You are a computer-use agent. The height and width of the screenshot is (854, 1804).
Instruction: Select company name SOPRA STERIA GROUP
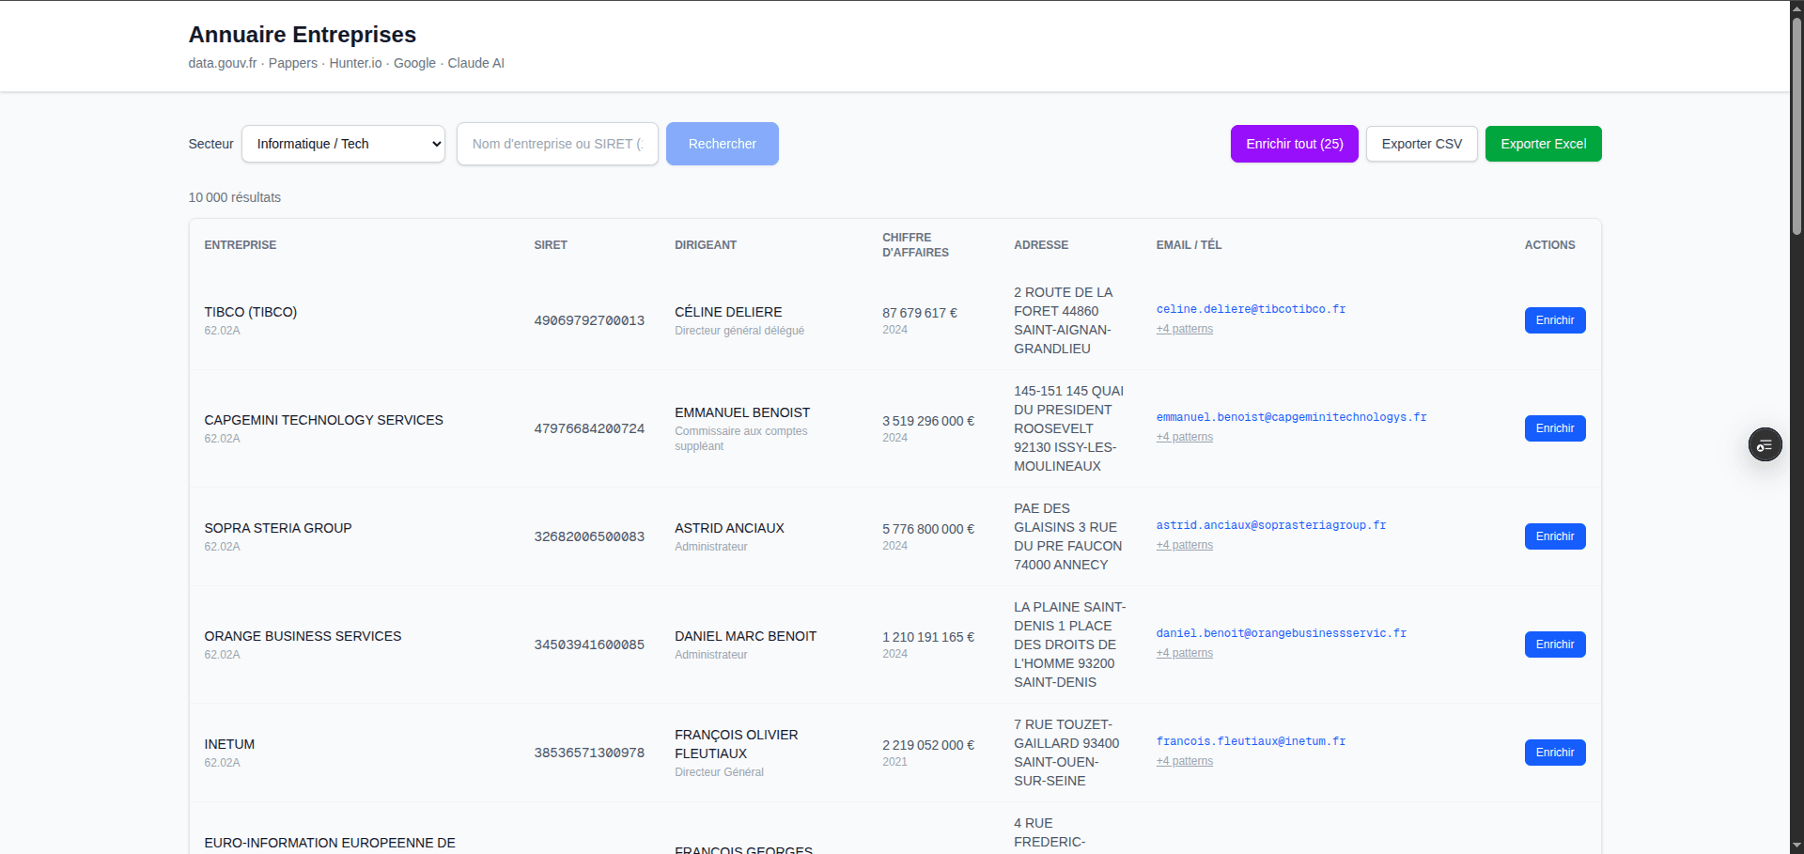[278, 528]
